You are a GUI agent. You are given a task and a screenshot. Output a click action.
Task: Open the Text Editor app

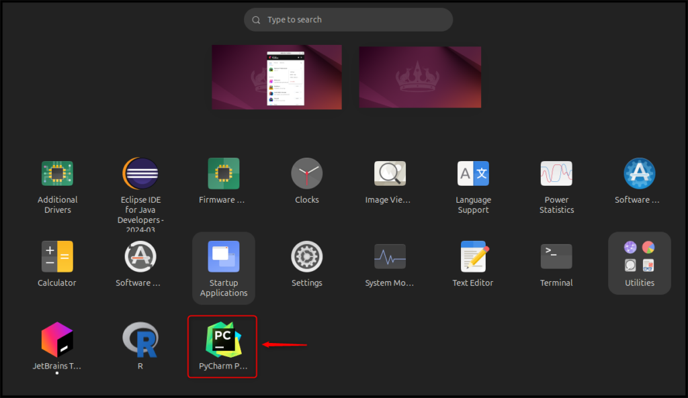click(x=473, y=256)
